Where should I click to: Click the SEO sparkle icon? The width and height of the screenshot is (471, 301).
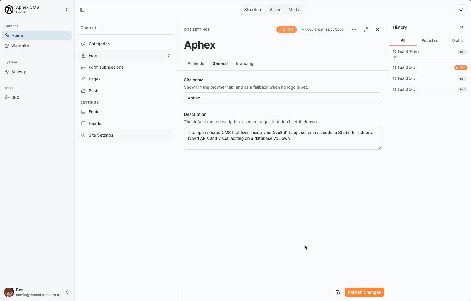pyautogui.click(x=7, y=97)
